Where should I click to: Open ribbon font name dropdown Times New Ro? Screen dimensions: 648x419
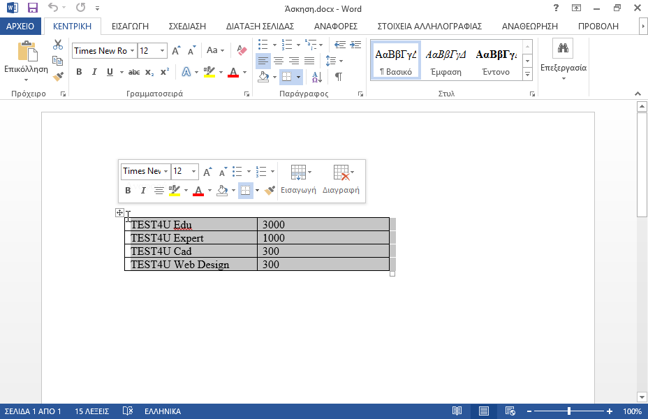(132, 50)
